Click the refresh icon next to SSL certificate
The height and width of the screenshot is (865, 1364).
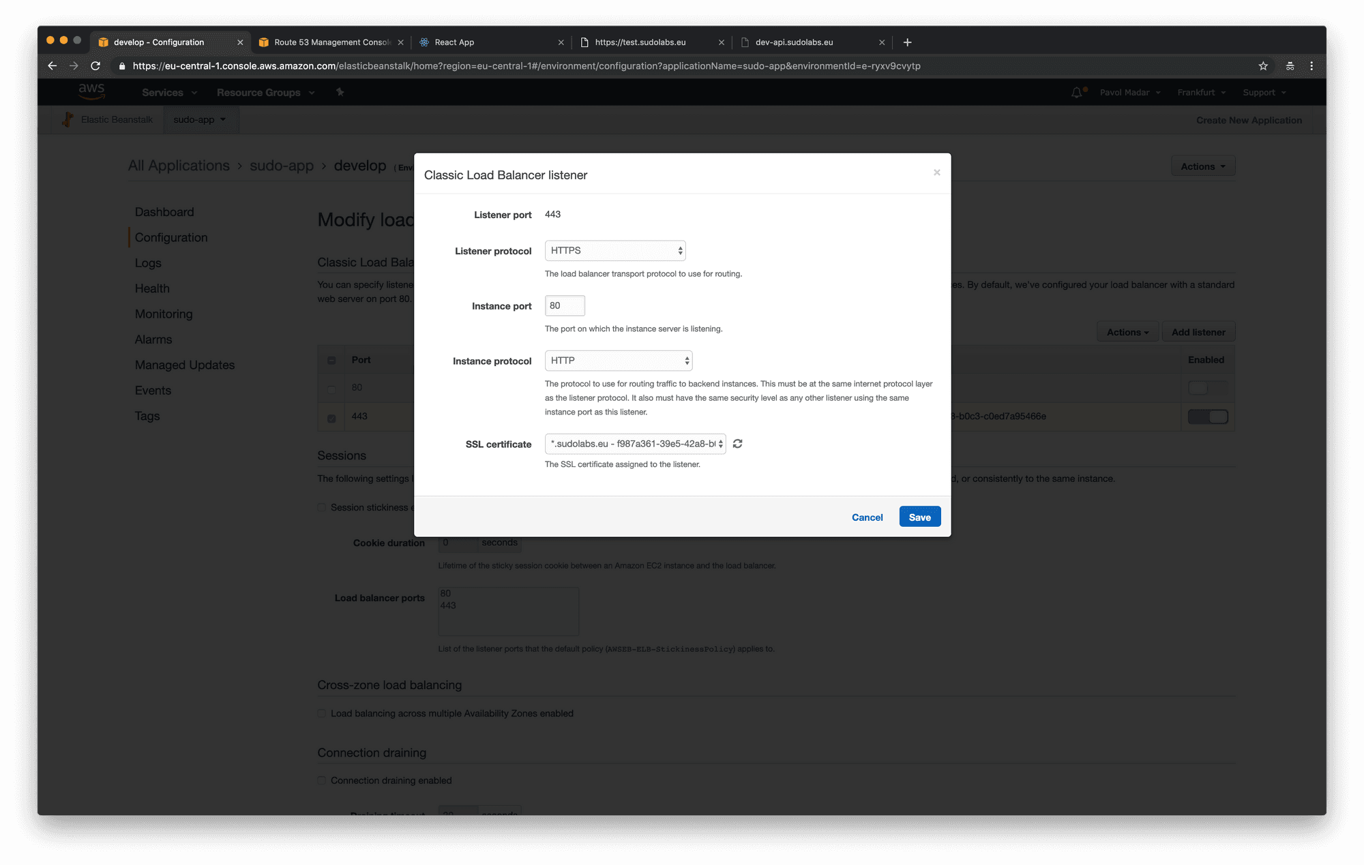(x=737, y=444)
